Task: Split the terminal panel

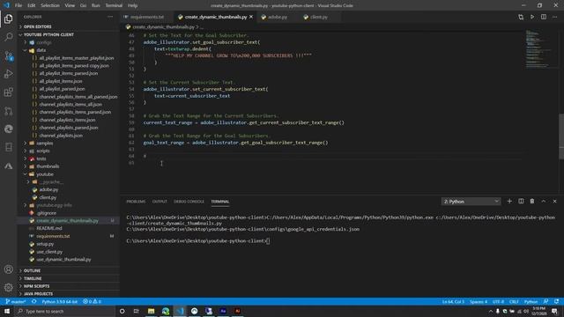Action: point(521,202)
